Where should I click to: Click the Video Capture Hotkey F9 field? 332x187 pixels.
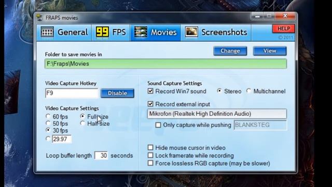pos(72,93)
